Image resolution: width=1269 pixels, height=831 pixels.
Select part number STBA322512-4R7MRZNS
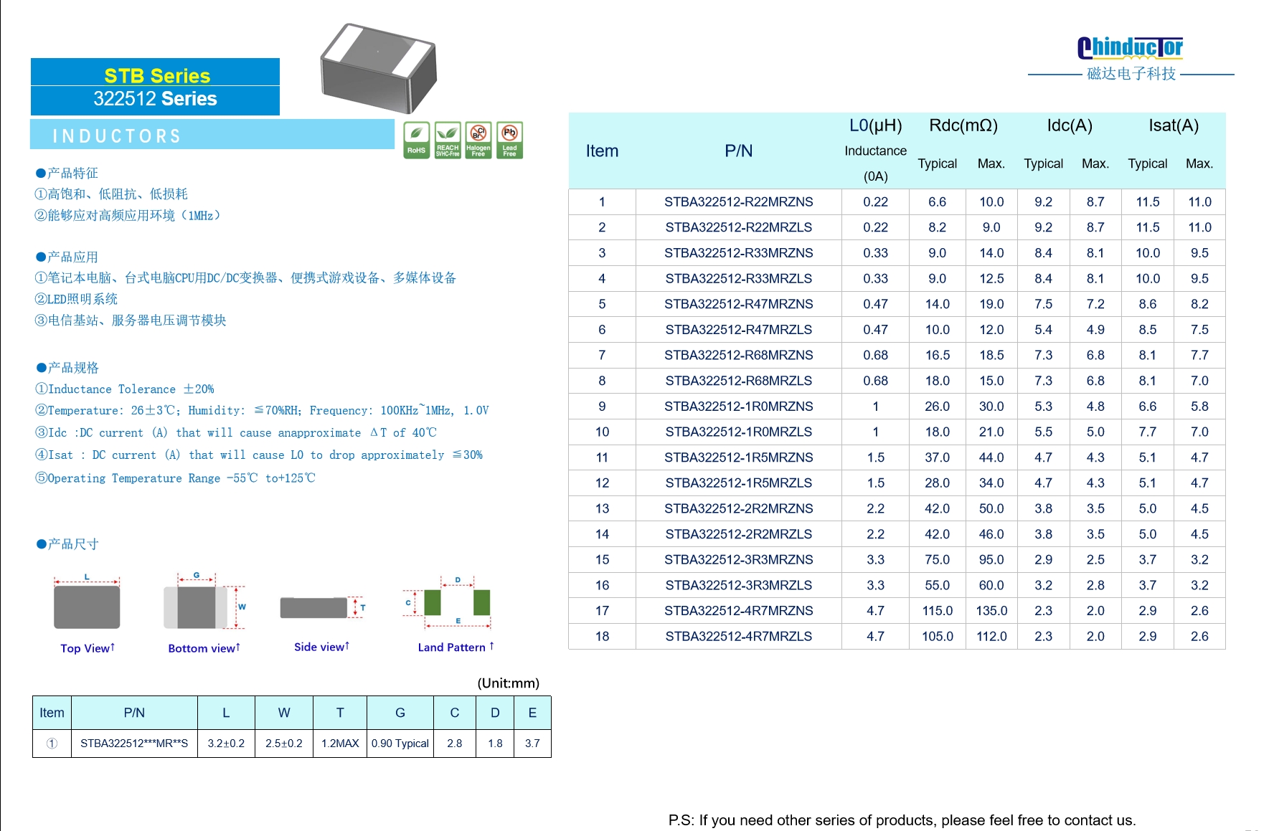click(738, 611)
